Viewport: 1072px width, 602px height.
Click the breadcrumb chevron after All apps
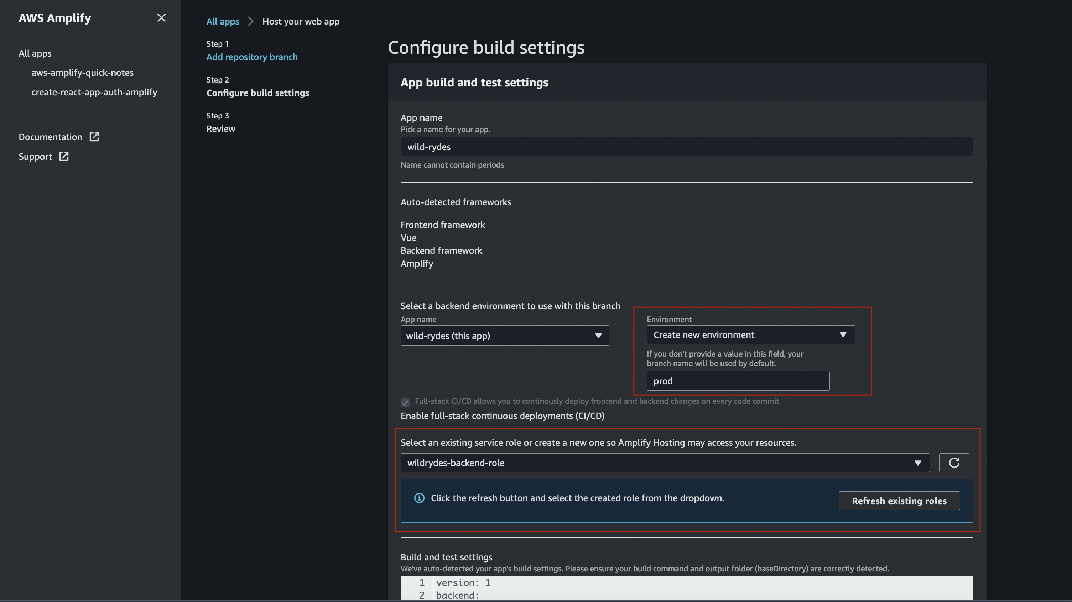[x=250, y=21]
